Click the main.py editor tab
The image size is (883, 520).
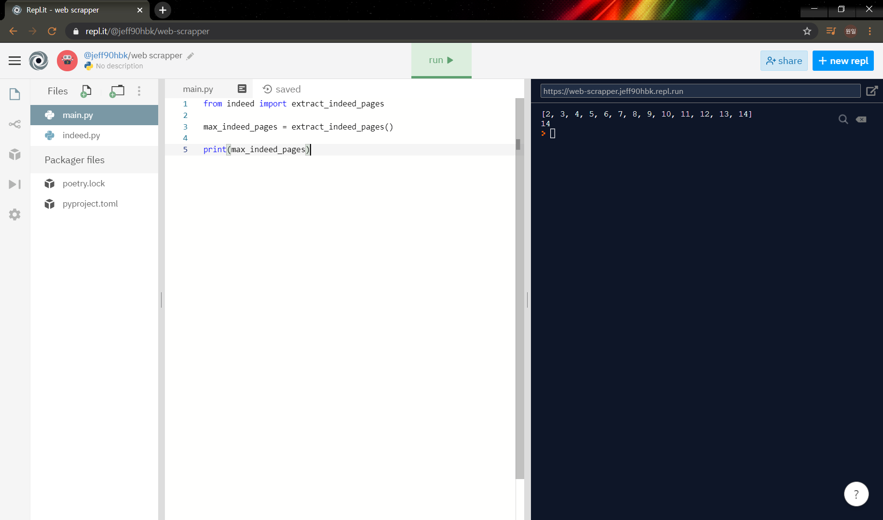click(x=198, y=89)
